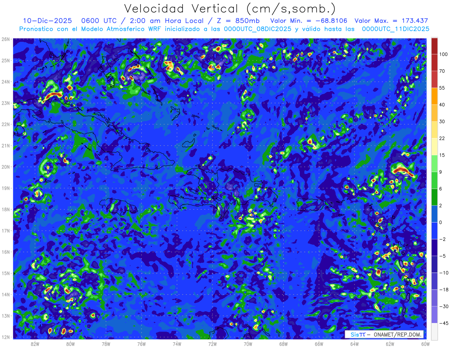Click the '14N' latitude axis label

(6, 294)
